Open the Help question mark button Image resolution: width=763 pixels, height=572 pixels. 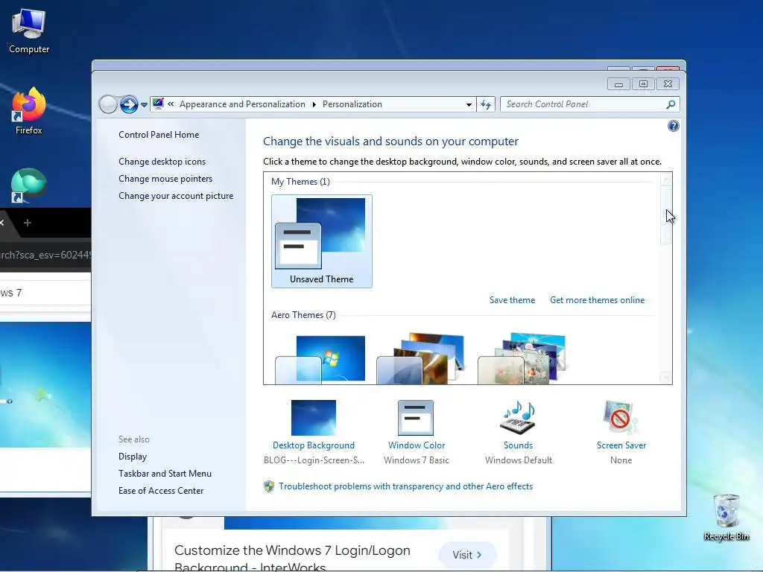pyautogui.click(x=673, y=127)
